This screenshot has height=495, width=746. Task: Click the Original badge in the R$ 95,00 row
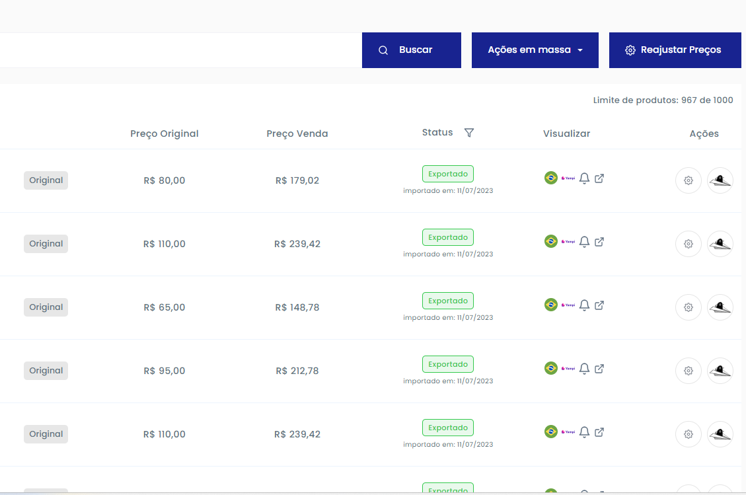click(x=46, y=370)
